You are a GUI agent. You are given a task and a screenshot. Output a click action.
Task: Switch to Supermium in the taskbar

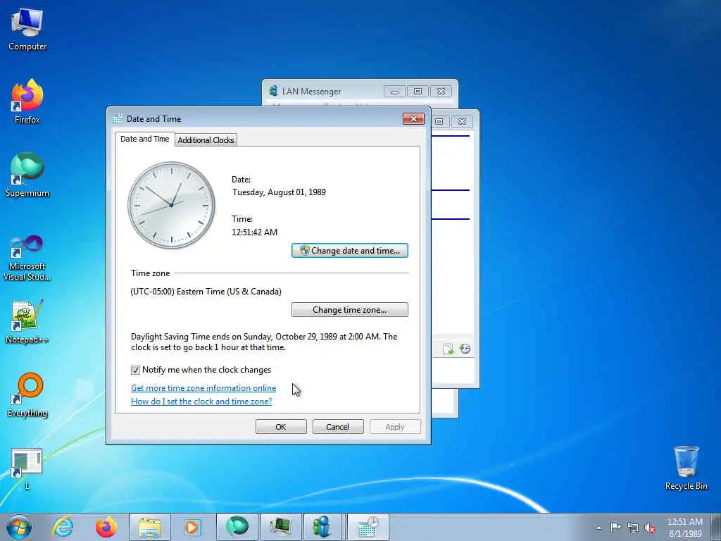coord(237,527)
